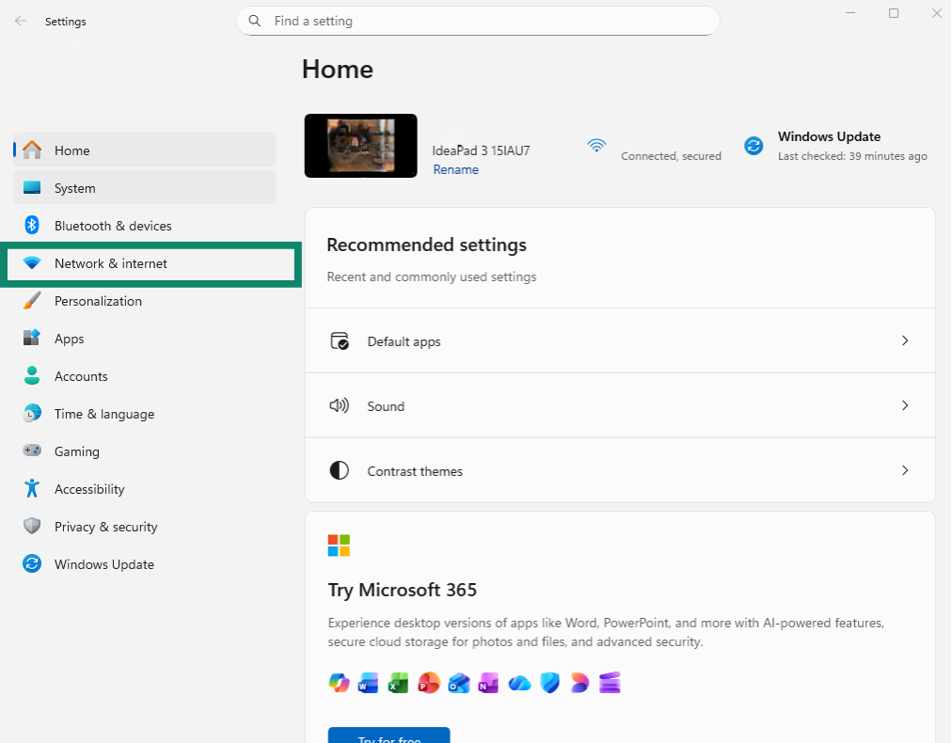Click the Rename link under IdeaPad
The height and width of the screenshot is (743, 952).
(x=455, y=170)
